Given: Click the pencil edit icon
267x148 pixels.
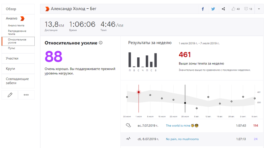Looking at the screenshot, I should (x=10, y=95).
